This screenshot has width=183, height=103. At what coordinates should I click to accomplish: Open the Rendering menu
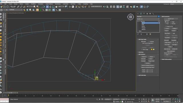click(58, 4)
